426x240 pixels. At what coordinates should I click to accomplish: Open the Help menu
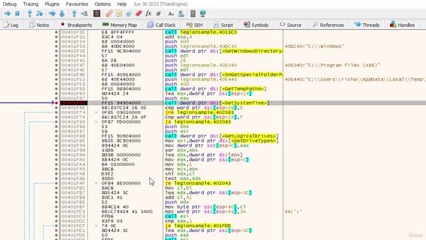122,4
